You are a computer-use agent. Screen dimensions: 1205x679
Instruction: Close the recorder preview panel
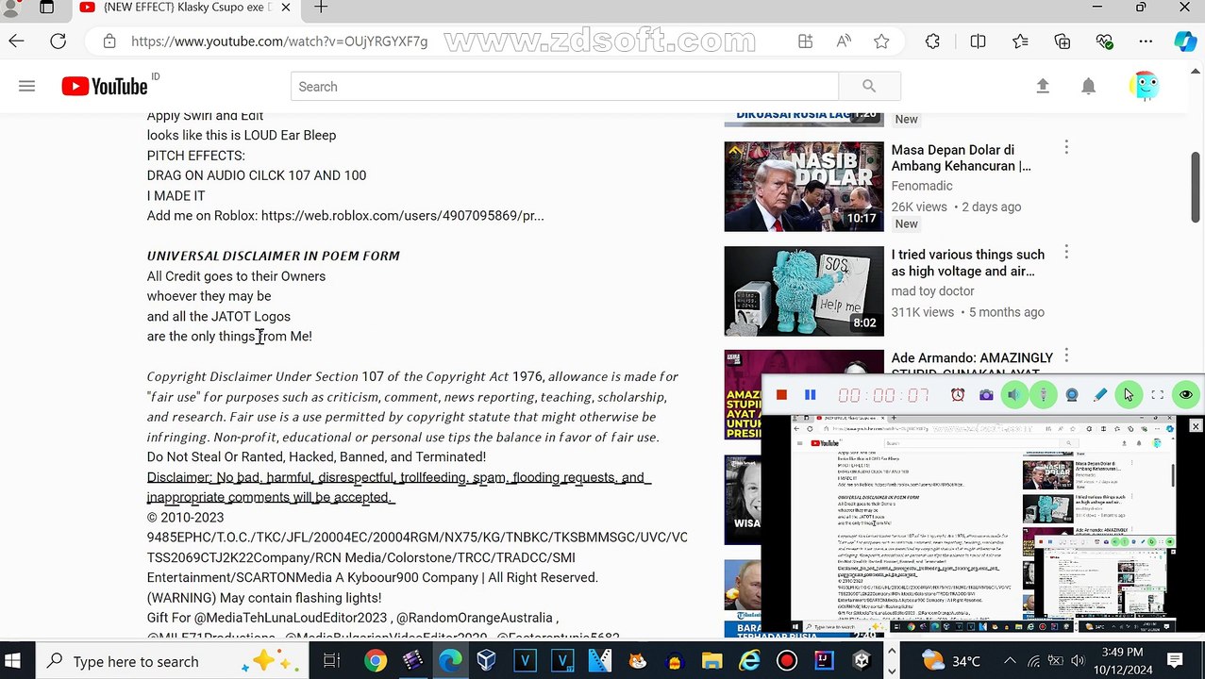coord(1196,426)
